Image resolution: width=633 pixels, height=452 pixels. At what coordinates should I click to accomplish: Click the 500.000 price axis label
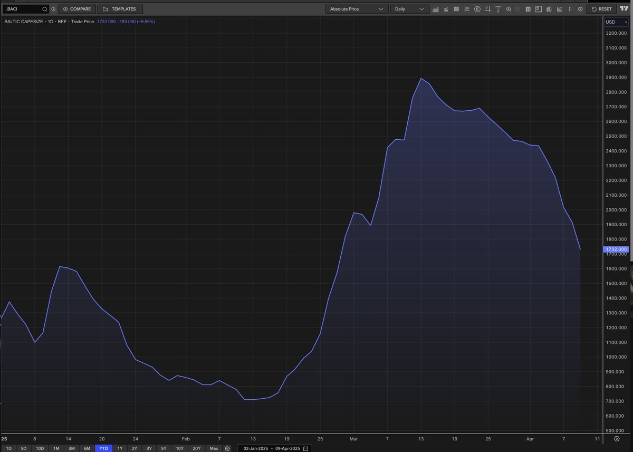[616, 431]
